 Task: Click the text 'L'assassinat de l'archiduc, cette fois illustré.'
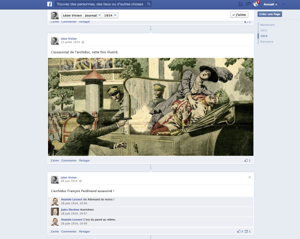pyautogui.click(x=84, y=52)
